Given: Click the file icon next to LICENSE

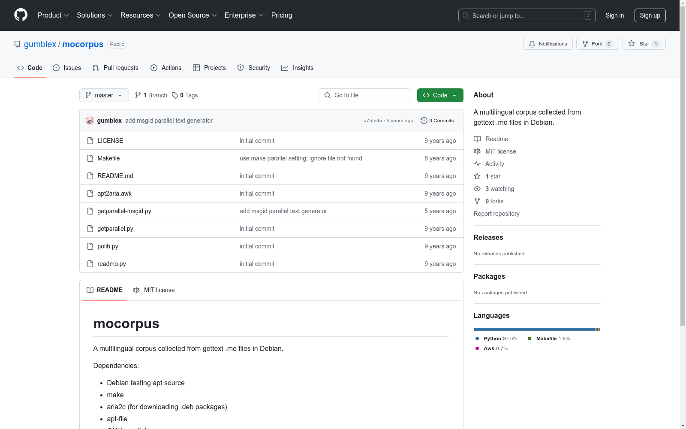Looking at the screenshot, I should point(90,141).
